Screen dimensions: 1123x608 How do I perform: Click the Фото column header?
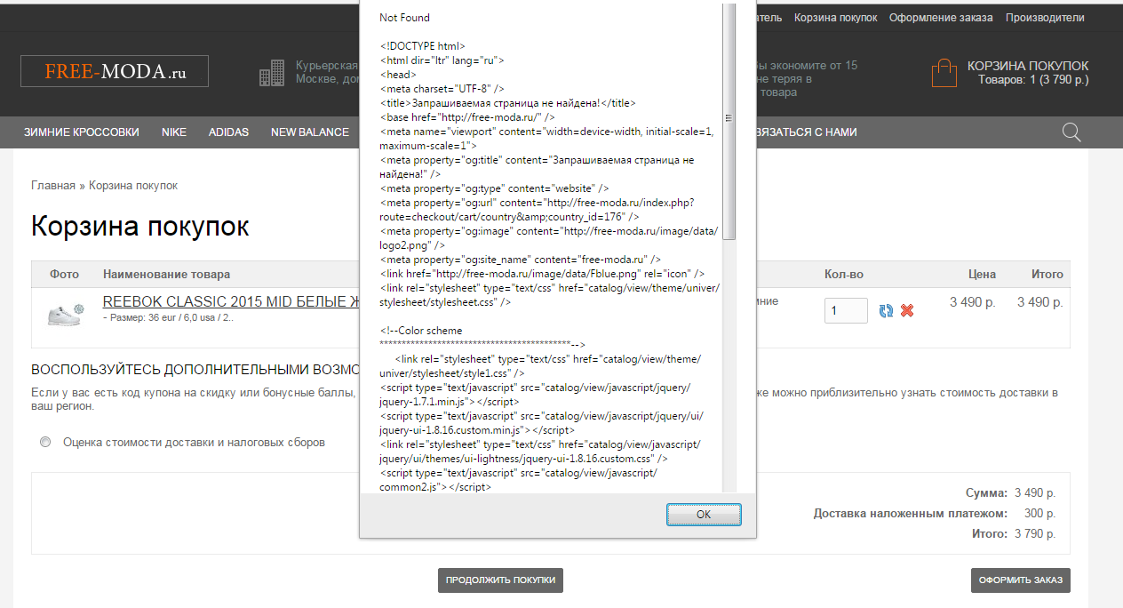point(65,275)
